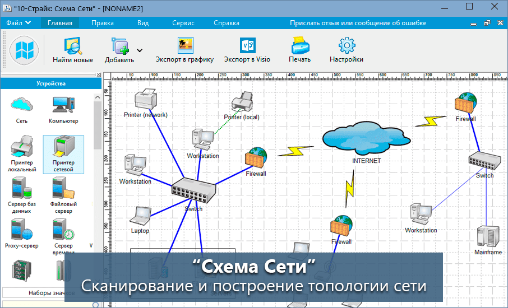Image resolution: width=508 pixels, height=308 pixels.
Task: Open the Сервис menu tab
Action: pos(183,23)
